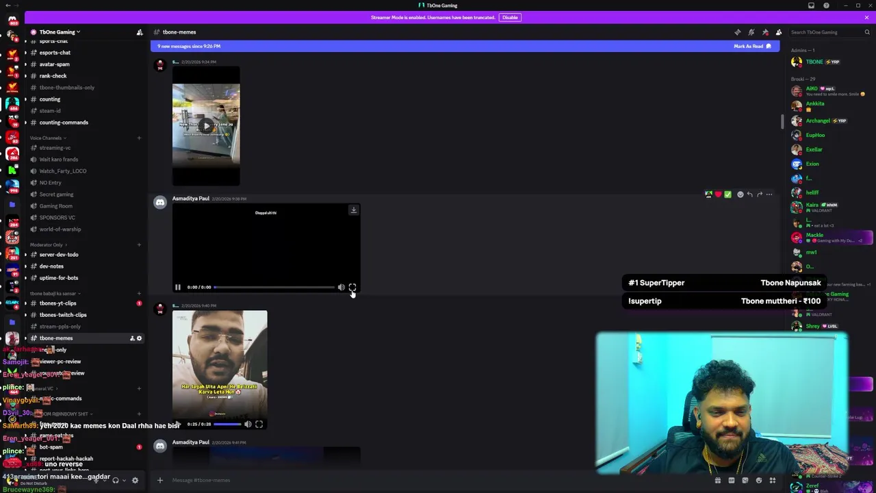This screenshot has height=493, width=876.
Task: Click invite members icon beside server name
Action: tap(140, 32)
